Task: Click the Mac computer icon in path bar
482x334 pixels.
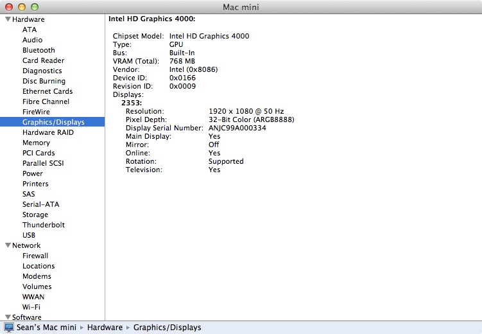Action: (9, 328)
